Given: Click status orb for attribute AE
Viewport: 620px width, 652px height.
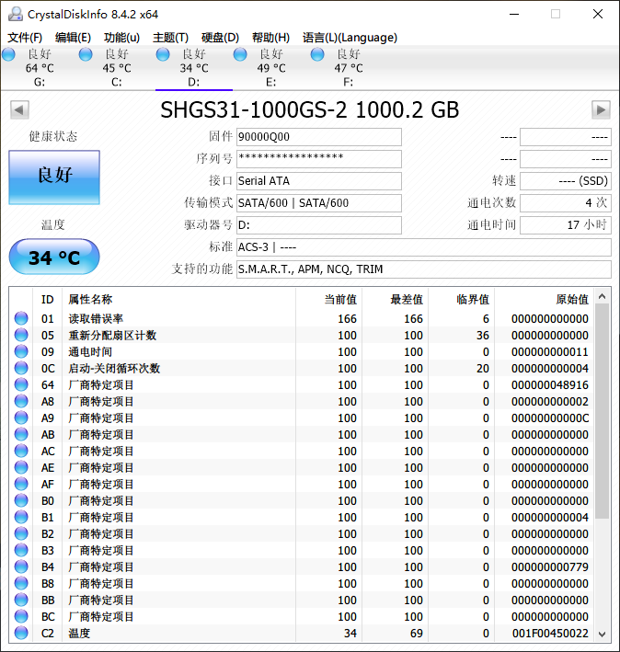Looking at the screenshot, I should click(x=21, y=467).
